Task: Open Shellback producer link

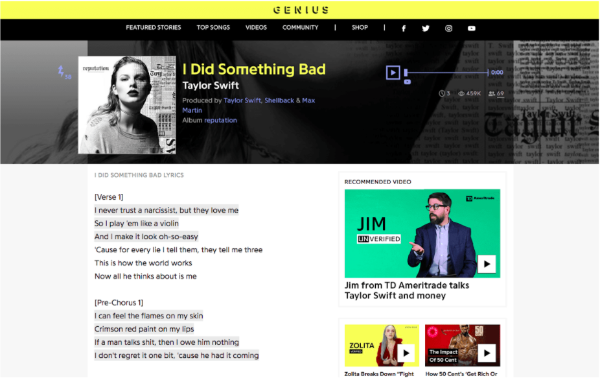Action: 279,100
